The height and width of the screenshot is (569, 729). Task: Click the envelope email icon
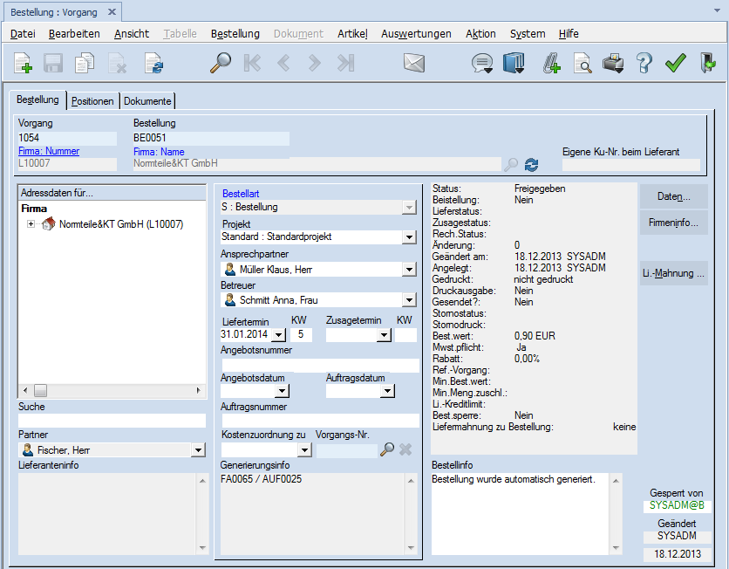click(x=414, y=63)
